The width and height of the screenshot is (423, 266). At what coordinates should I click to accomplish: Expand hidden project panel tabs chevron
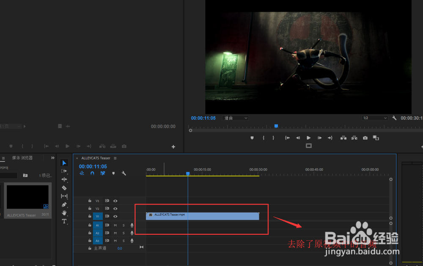(52, 158)
